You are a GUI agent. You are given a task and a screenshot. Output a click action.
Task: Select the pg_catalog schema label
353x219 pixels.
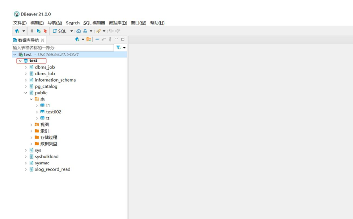click(46, 87)
